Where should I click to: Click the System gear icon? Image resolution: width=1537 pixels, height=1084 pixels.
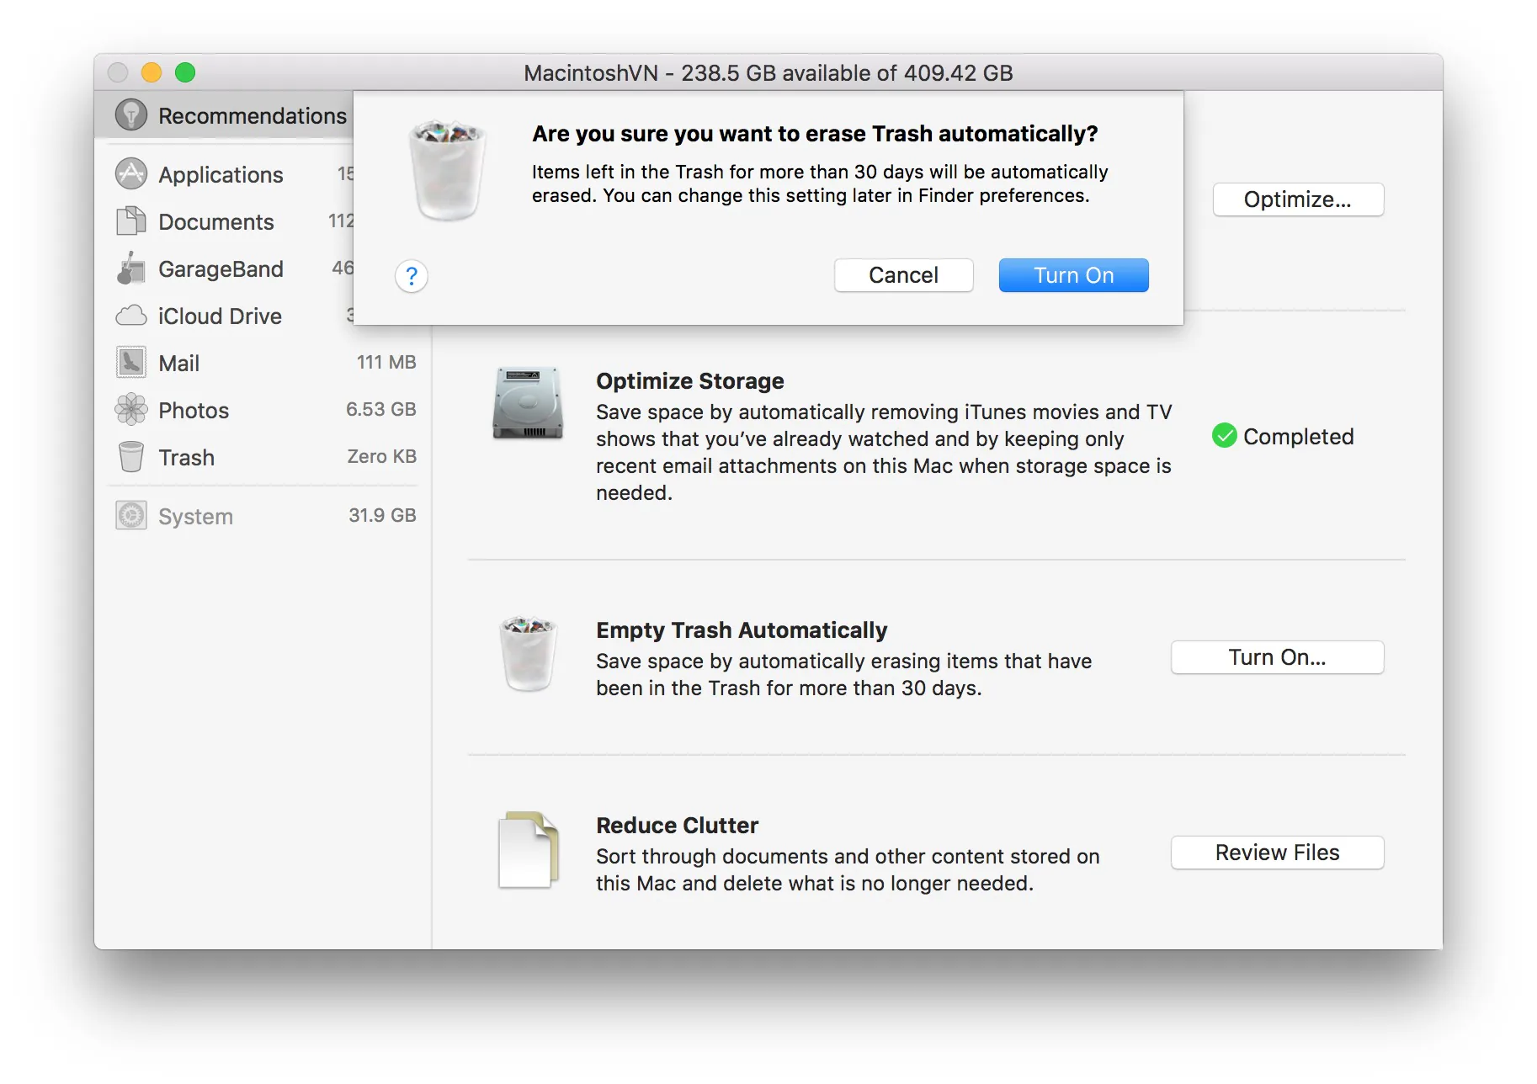130,515
